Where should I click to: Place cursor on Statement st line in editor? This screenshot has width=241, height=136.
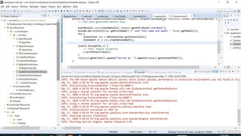pyautogui.click(x=109, y=40)
